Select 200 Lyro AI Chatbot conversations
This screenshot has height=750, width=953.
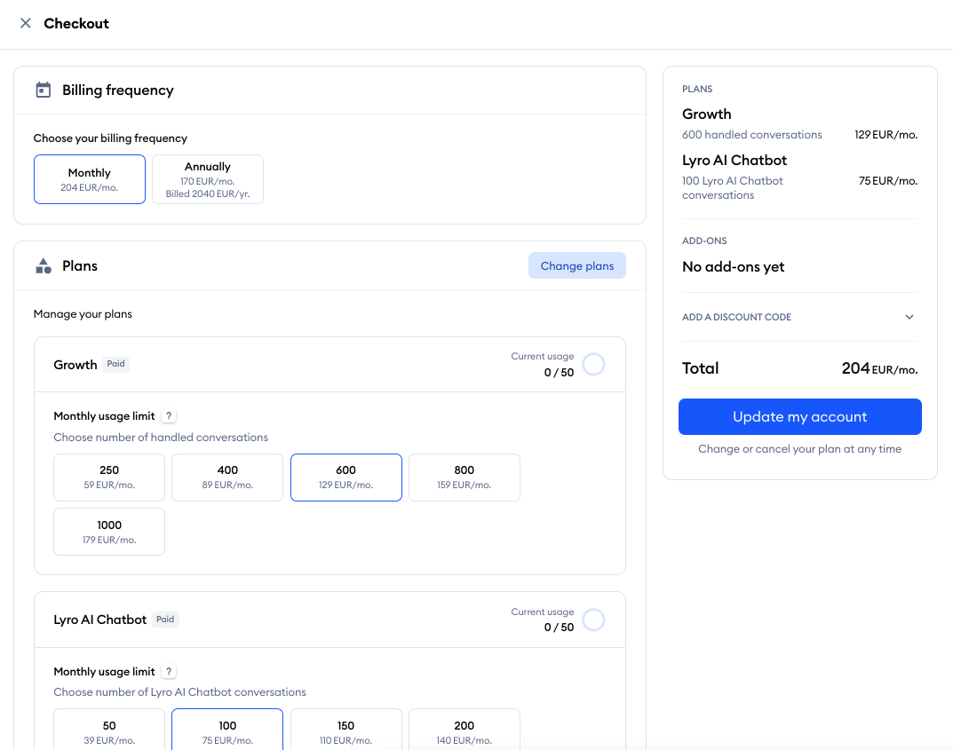[464, 731]
